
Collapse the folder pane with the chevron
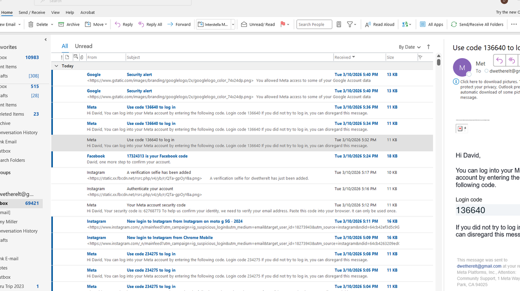tap(46, 39)
